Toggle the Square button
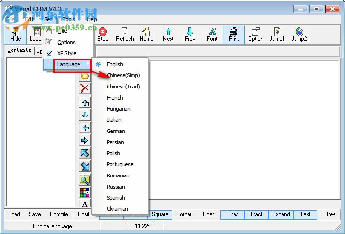Viewport: 345px width, 234px height. tap(160, 214)
